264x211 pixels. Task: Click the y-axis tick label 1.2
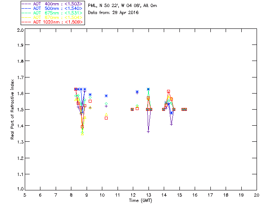(x=20, y=158)
